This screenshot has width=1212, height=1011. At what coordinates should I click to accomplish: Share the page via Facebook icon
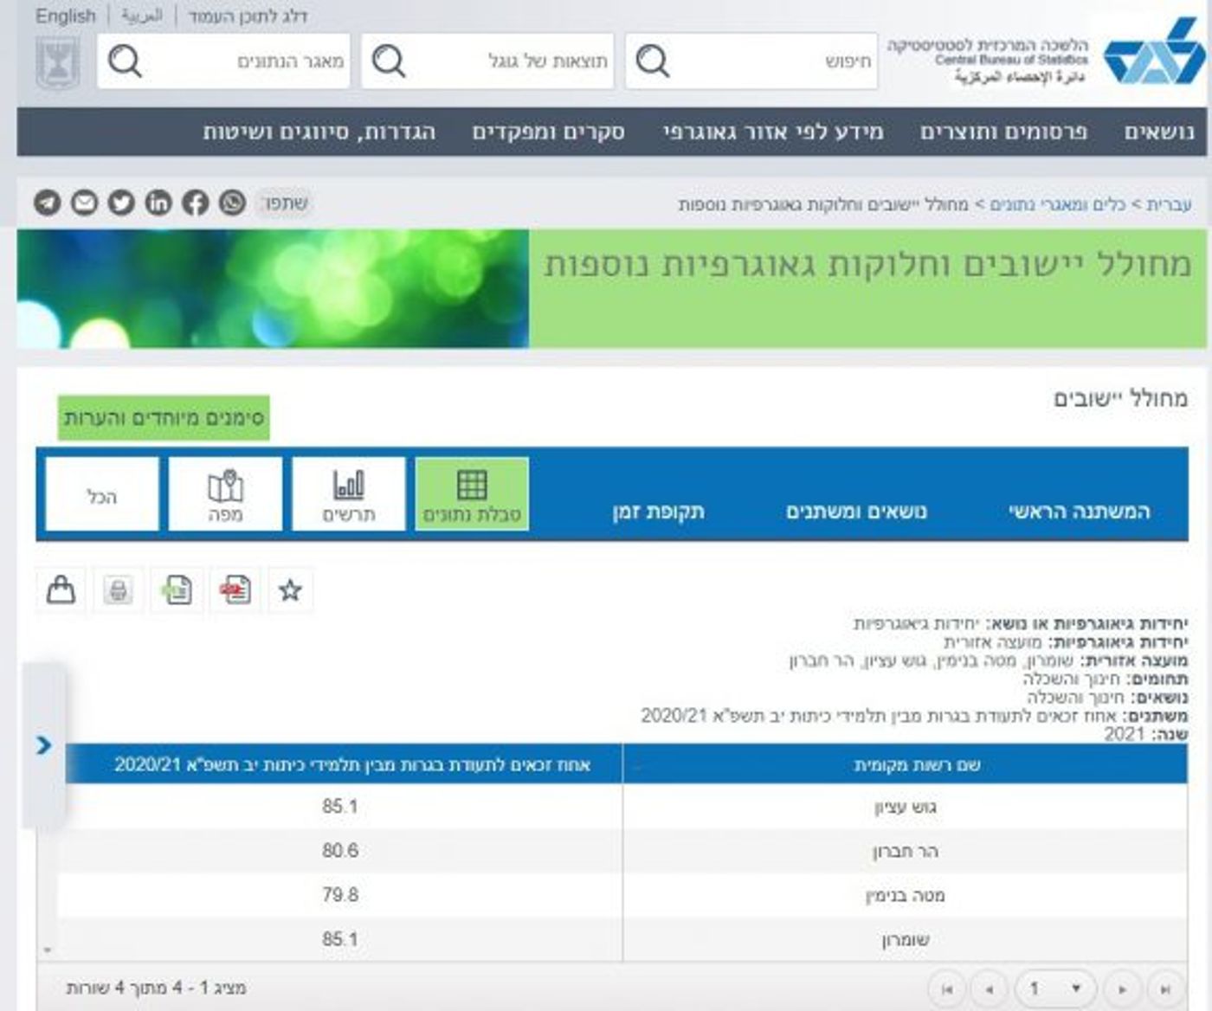pos(195,203)
